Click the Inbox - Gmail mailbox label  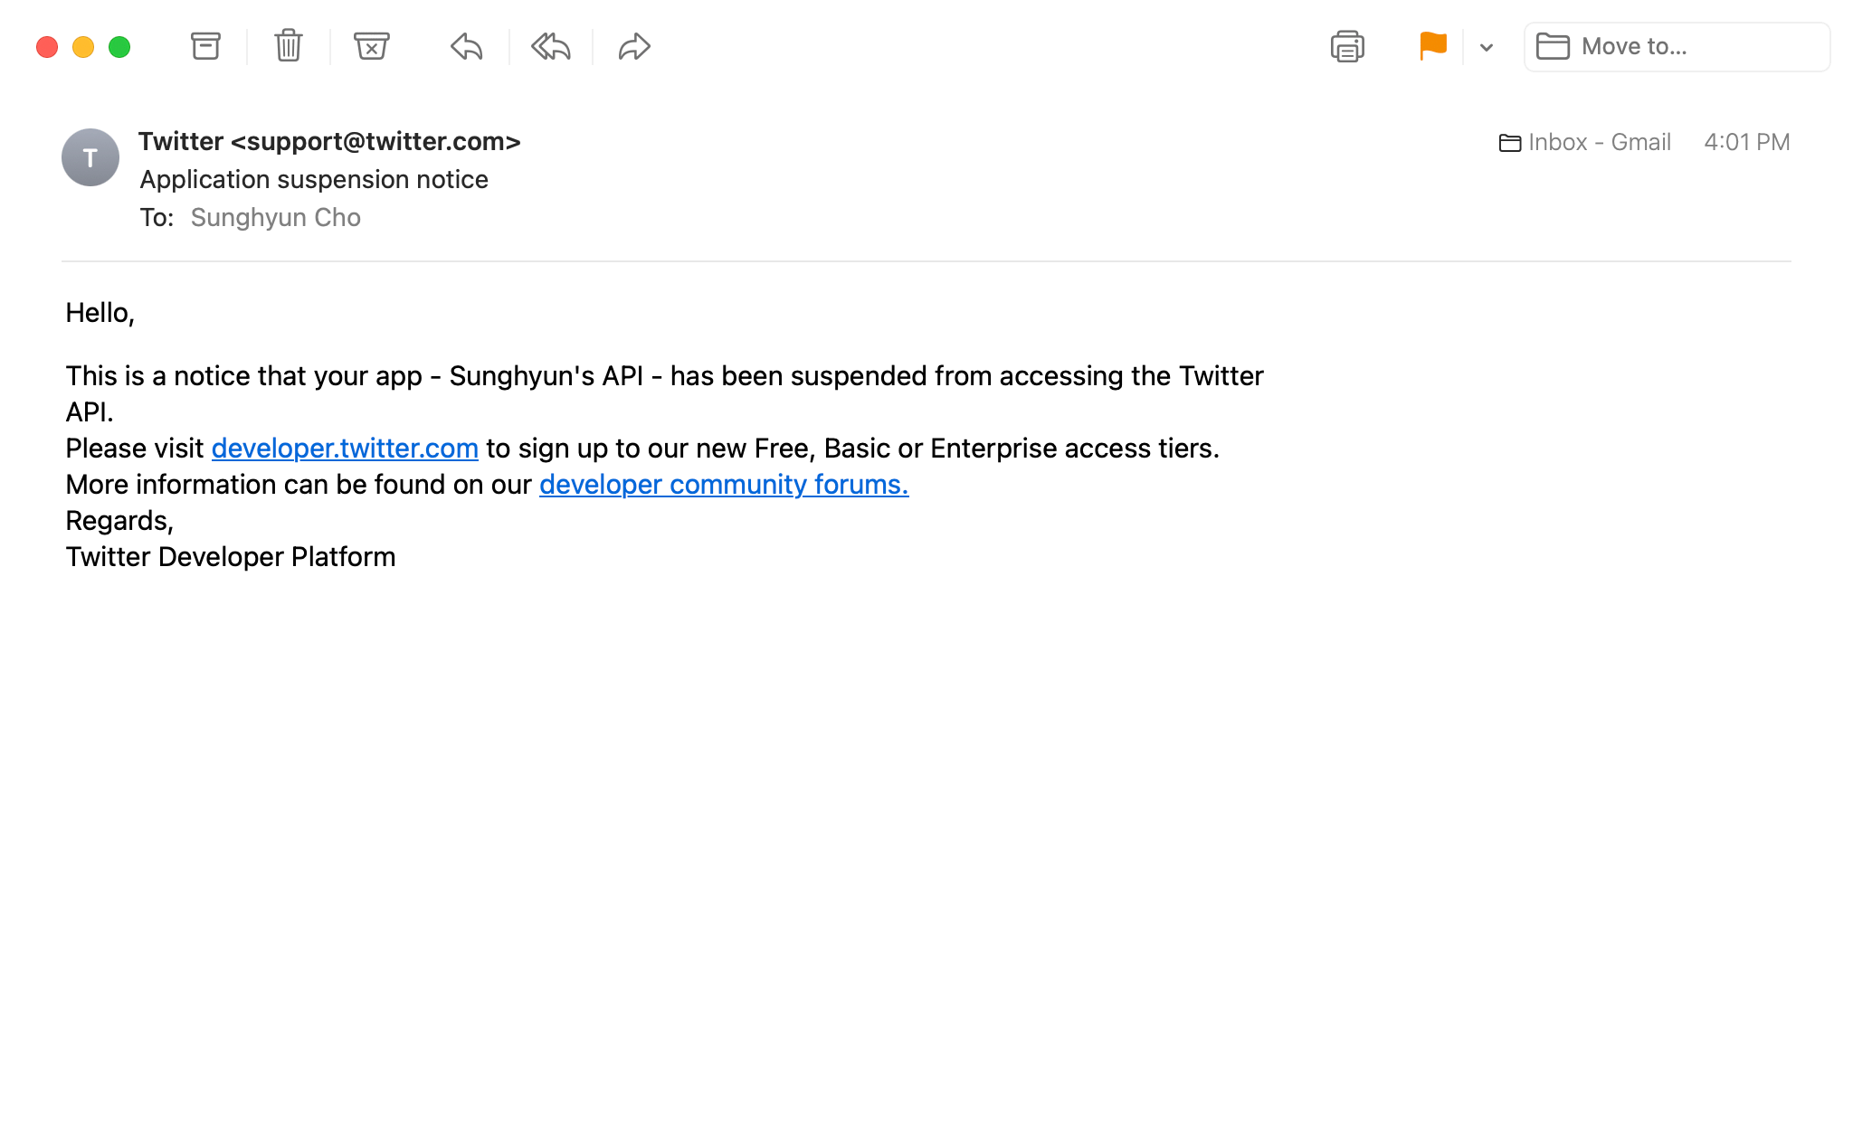(1586, 143)
